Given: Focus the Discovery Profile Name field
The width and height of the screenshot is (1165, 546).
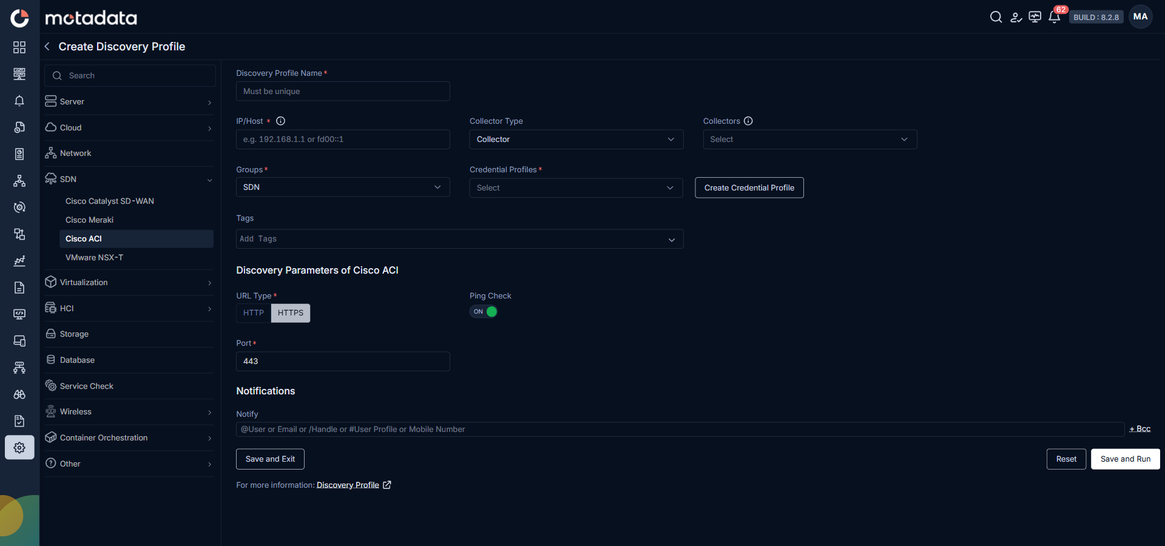Looking at the screenshot, I should pos(343,92).
